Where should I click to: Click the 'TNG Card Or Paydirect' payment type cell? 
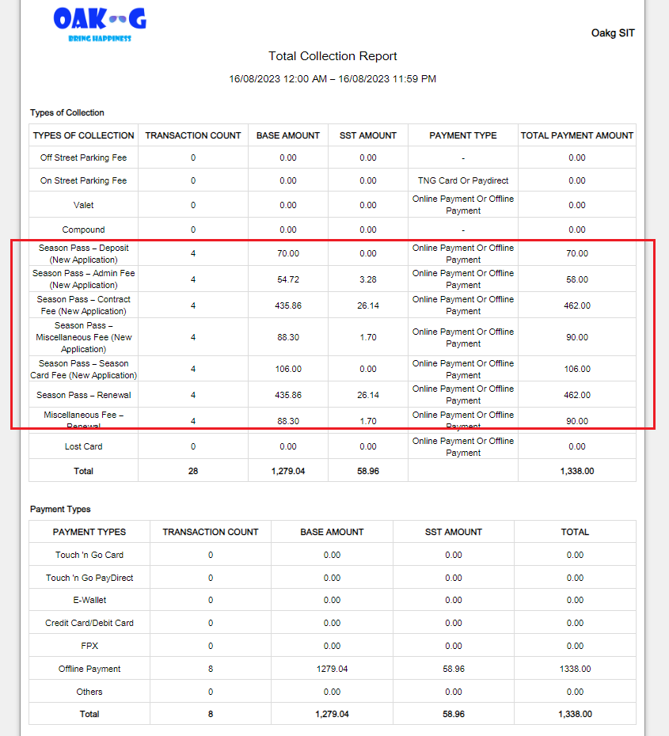(x=463, y=180)
